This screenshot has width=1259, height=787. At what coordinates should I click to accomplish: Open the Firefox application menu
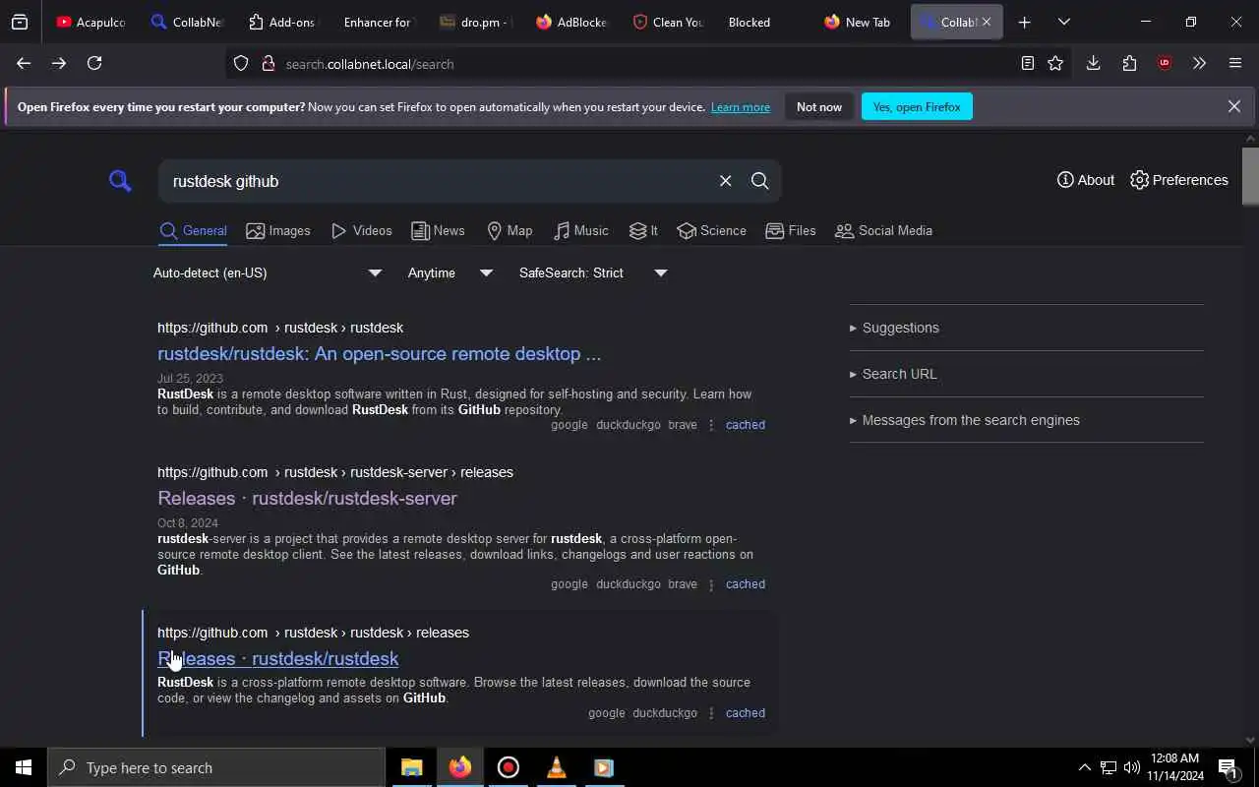pyautogui.click(x=1235, y=63)
